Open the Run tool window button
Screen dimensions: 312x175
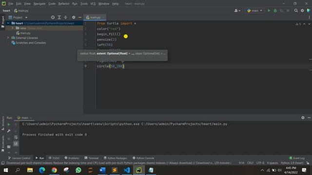pos(39,158)
